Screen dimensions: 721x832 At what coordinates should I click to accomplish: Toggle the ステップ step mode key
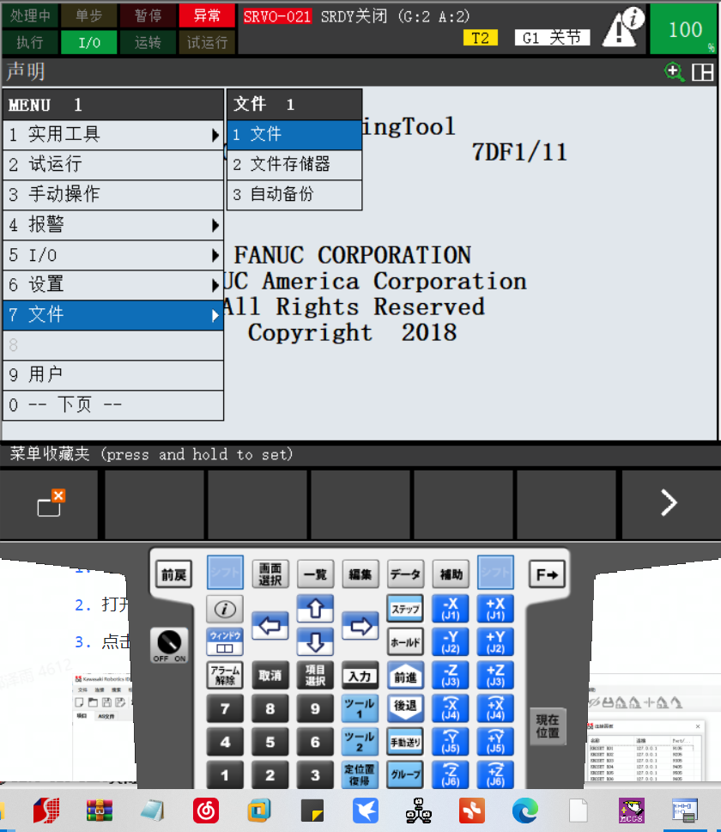405,609
